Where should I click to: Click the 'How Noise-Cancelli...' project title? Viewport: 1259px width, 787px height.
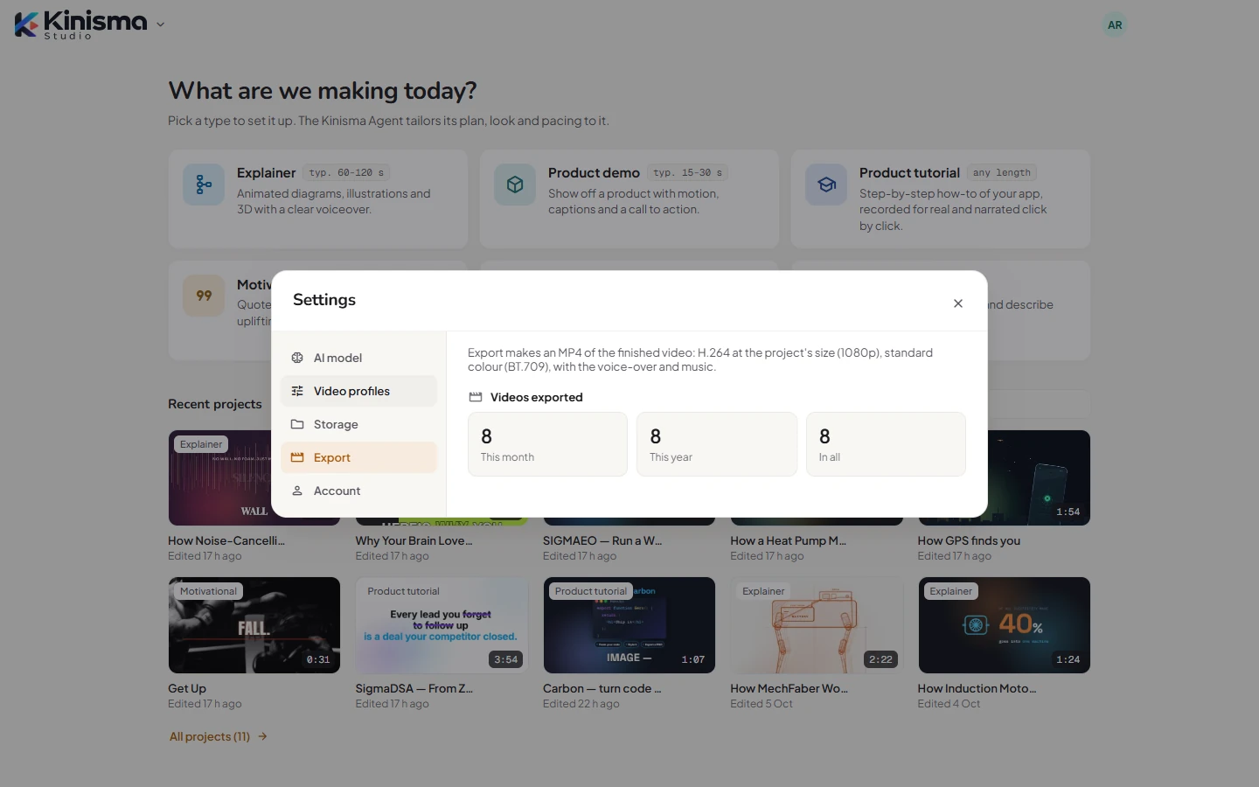pos(226,540)
